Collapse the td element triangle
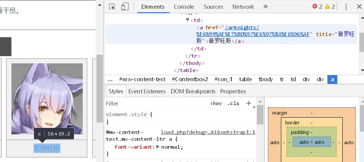This screenshot has height=162, width=364. (x=188, y=20)
